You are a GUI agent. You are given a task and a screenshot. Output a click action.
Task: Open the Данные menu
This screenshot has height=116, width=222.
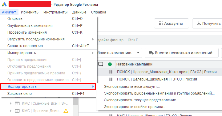(79, 12)
